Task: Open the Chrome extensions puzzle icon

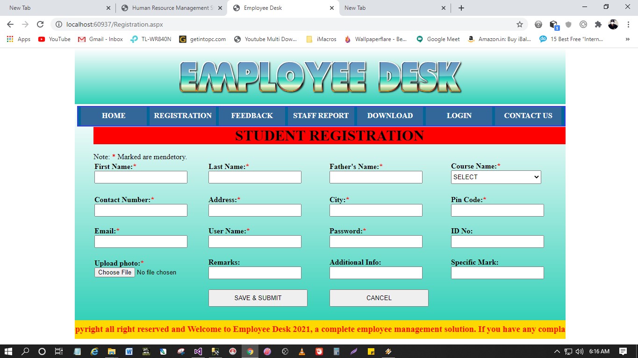Action: point(598,24)
